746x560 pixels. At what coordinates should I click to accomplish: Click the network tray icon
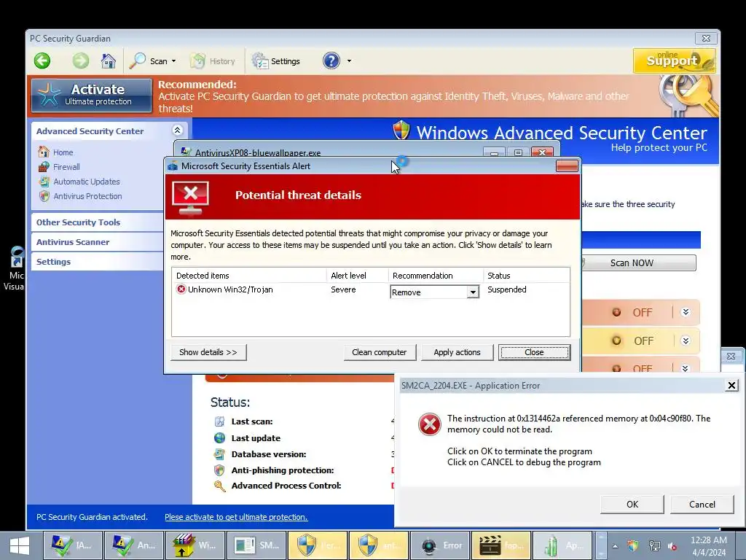pos(654,546)
